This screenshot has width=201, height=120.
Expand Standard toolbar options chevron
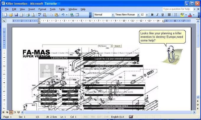click(90, 15)
